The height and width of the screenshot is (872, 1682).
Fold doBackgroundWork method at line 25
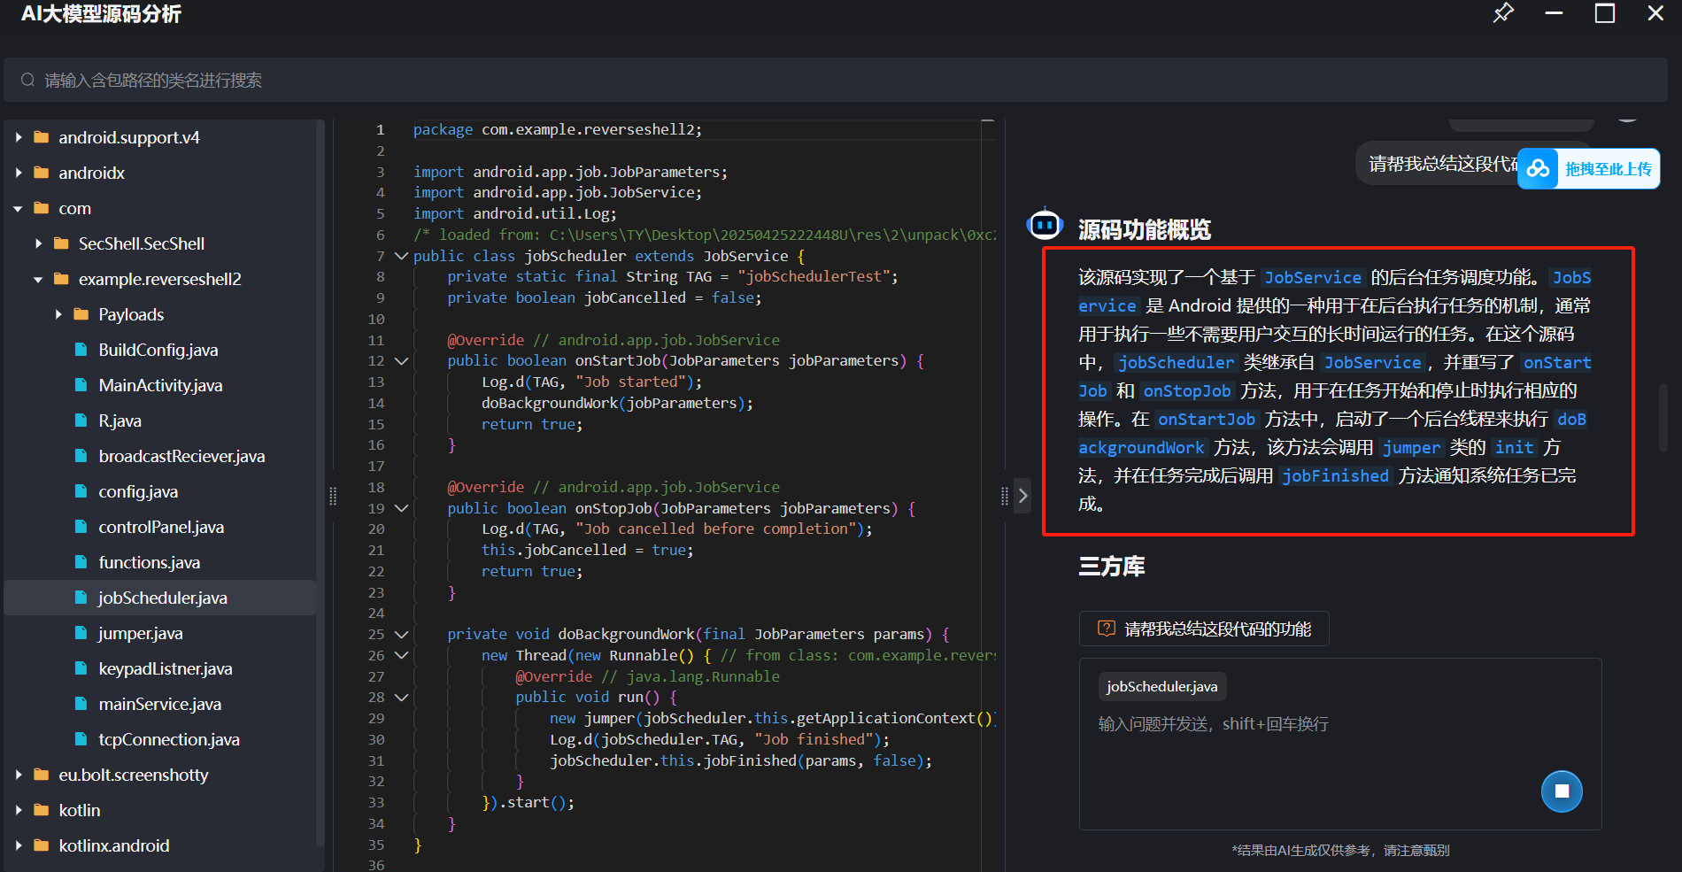pyautogui.click(x=401, y=635)
